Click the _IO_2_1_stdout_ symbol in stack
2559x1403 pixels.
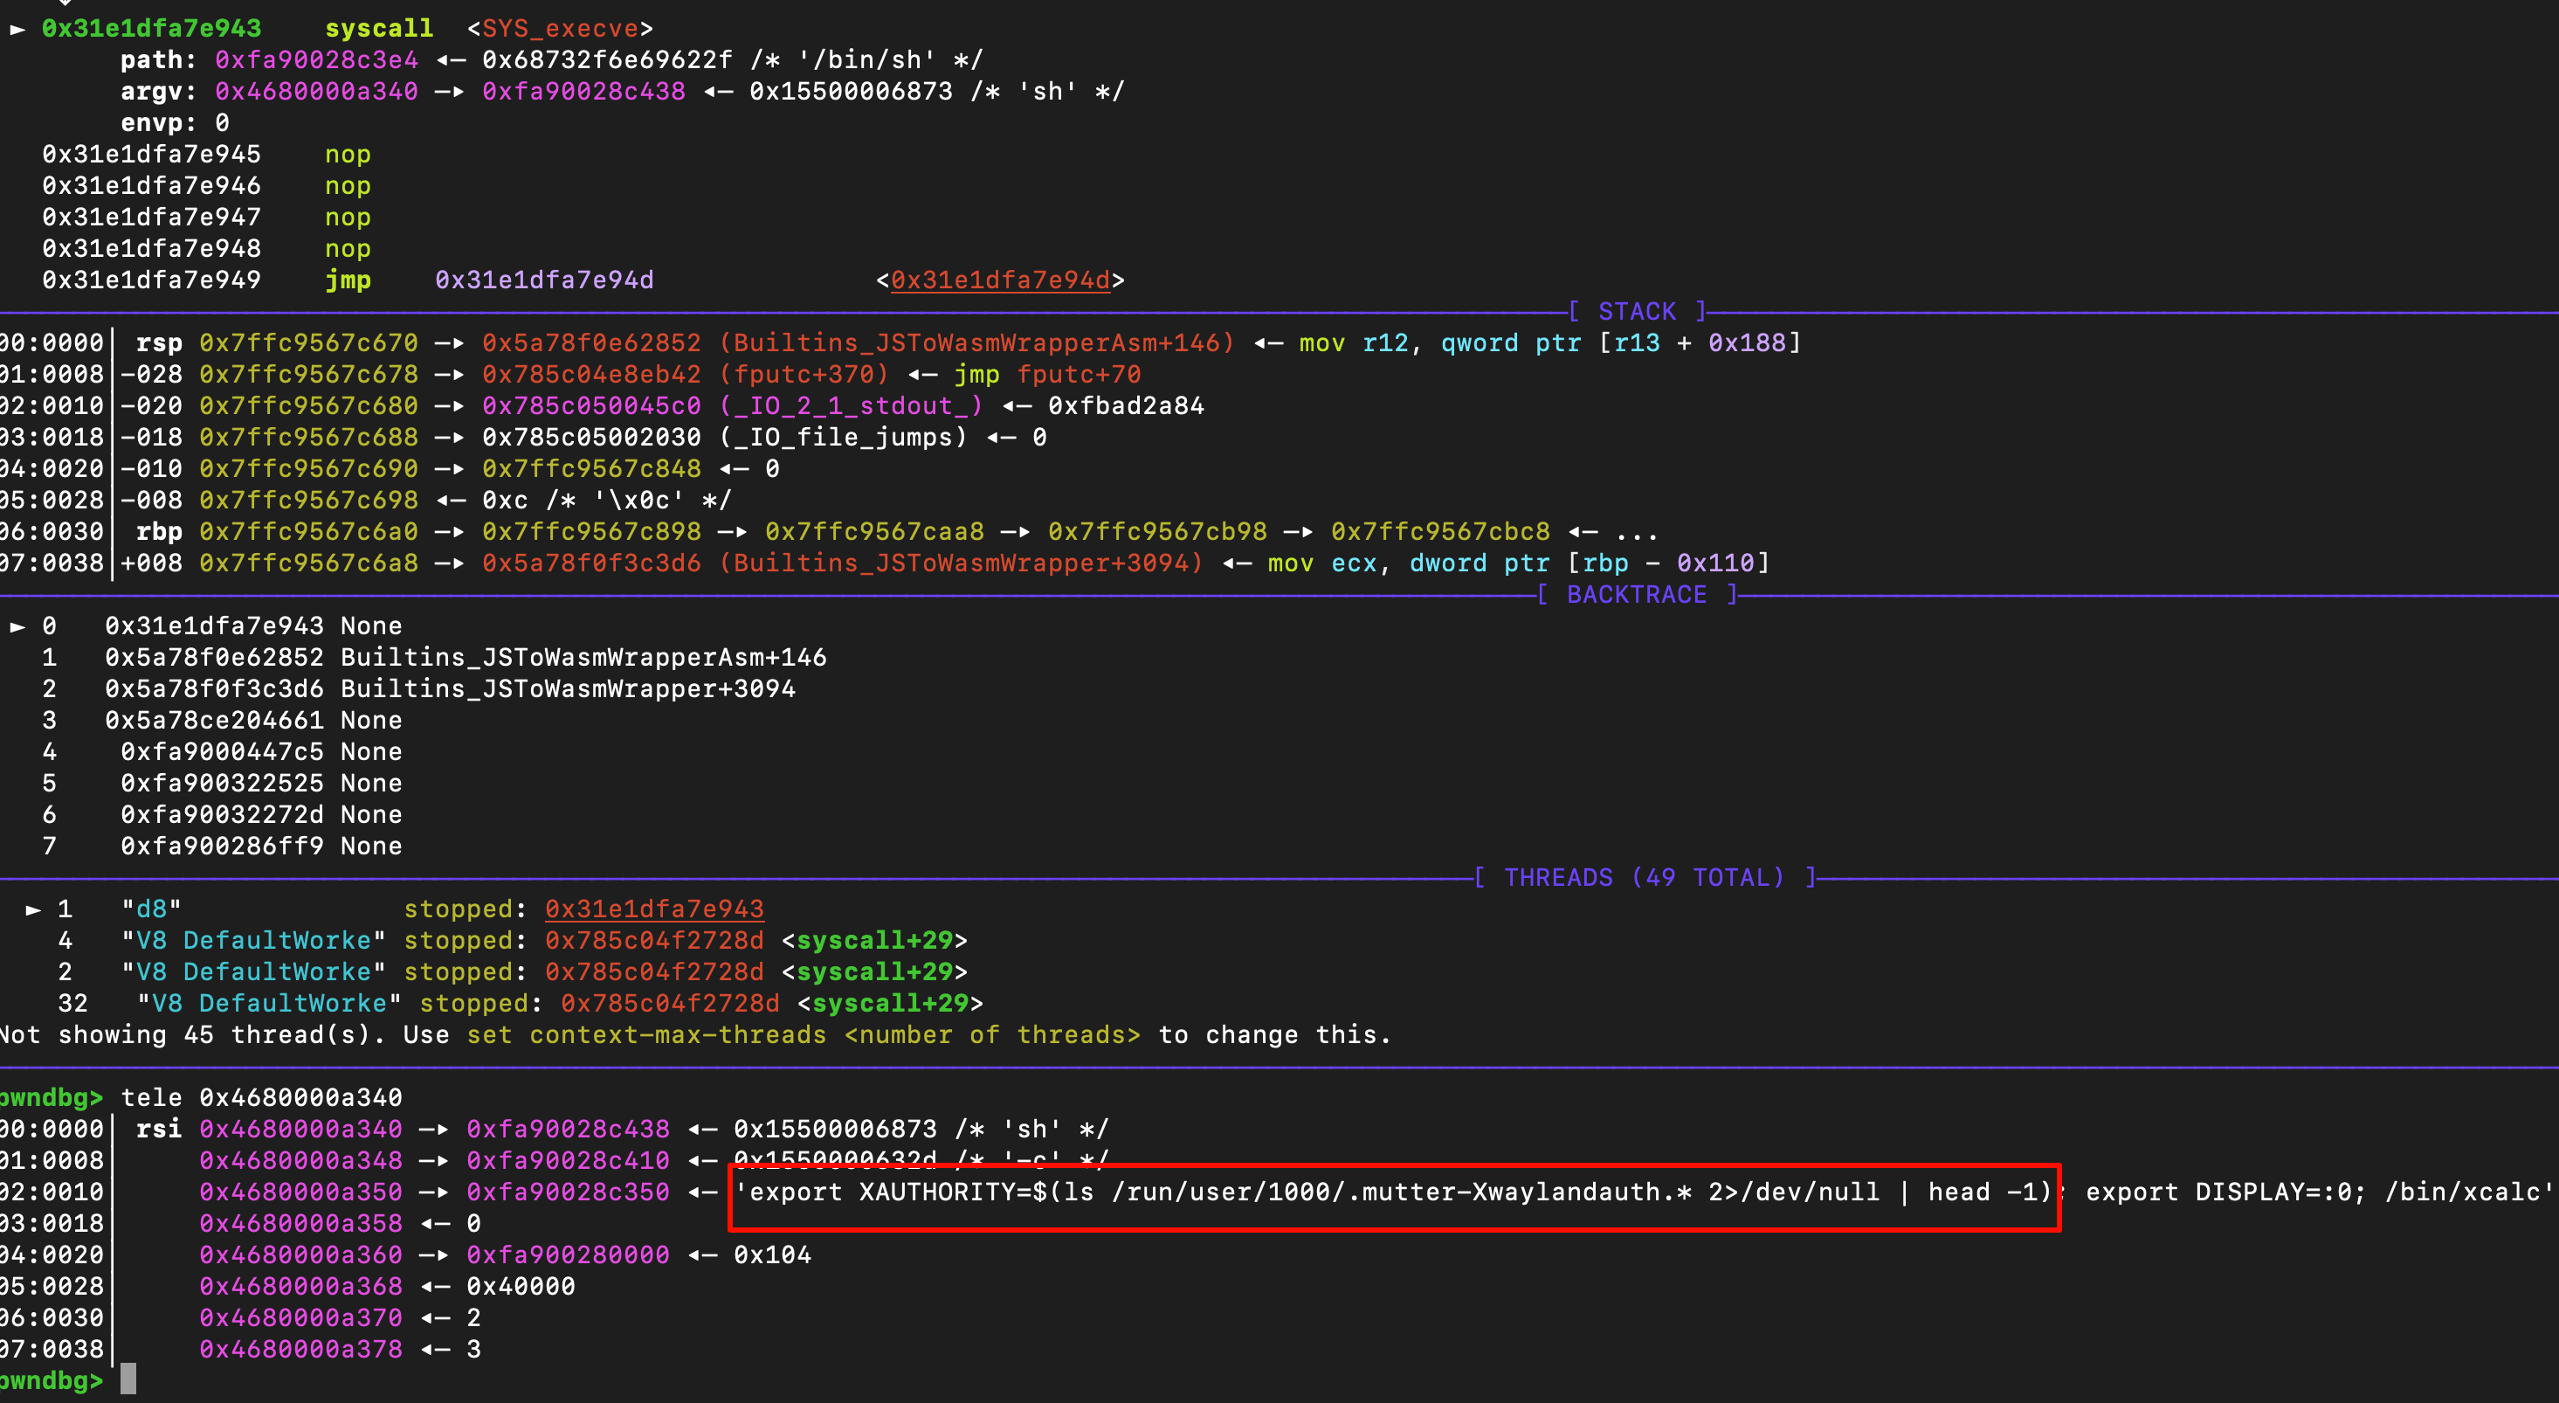(x=851, y=406)
